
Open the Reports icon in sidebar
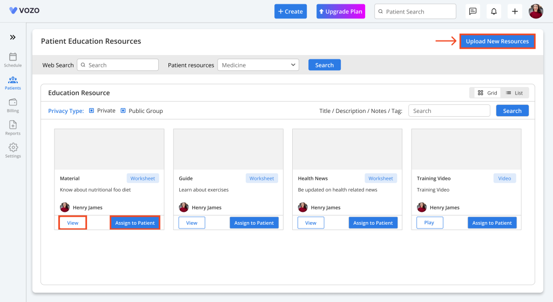click(x=13, y=125)
